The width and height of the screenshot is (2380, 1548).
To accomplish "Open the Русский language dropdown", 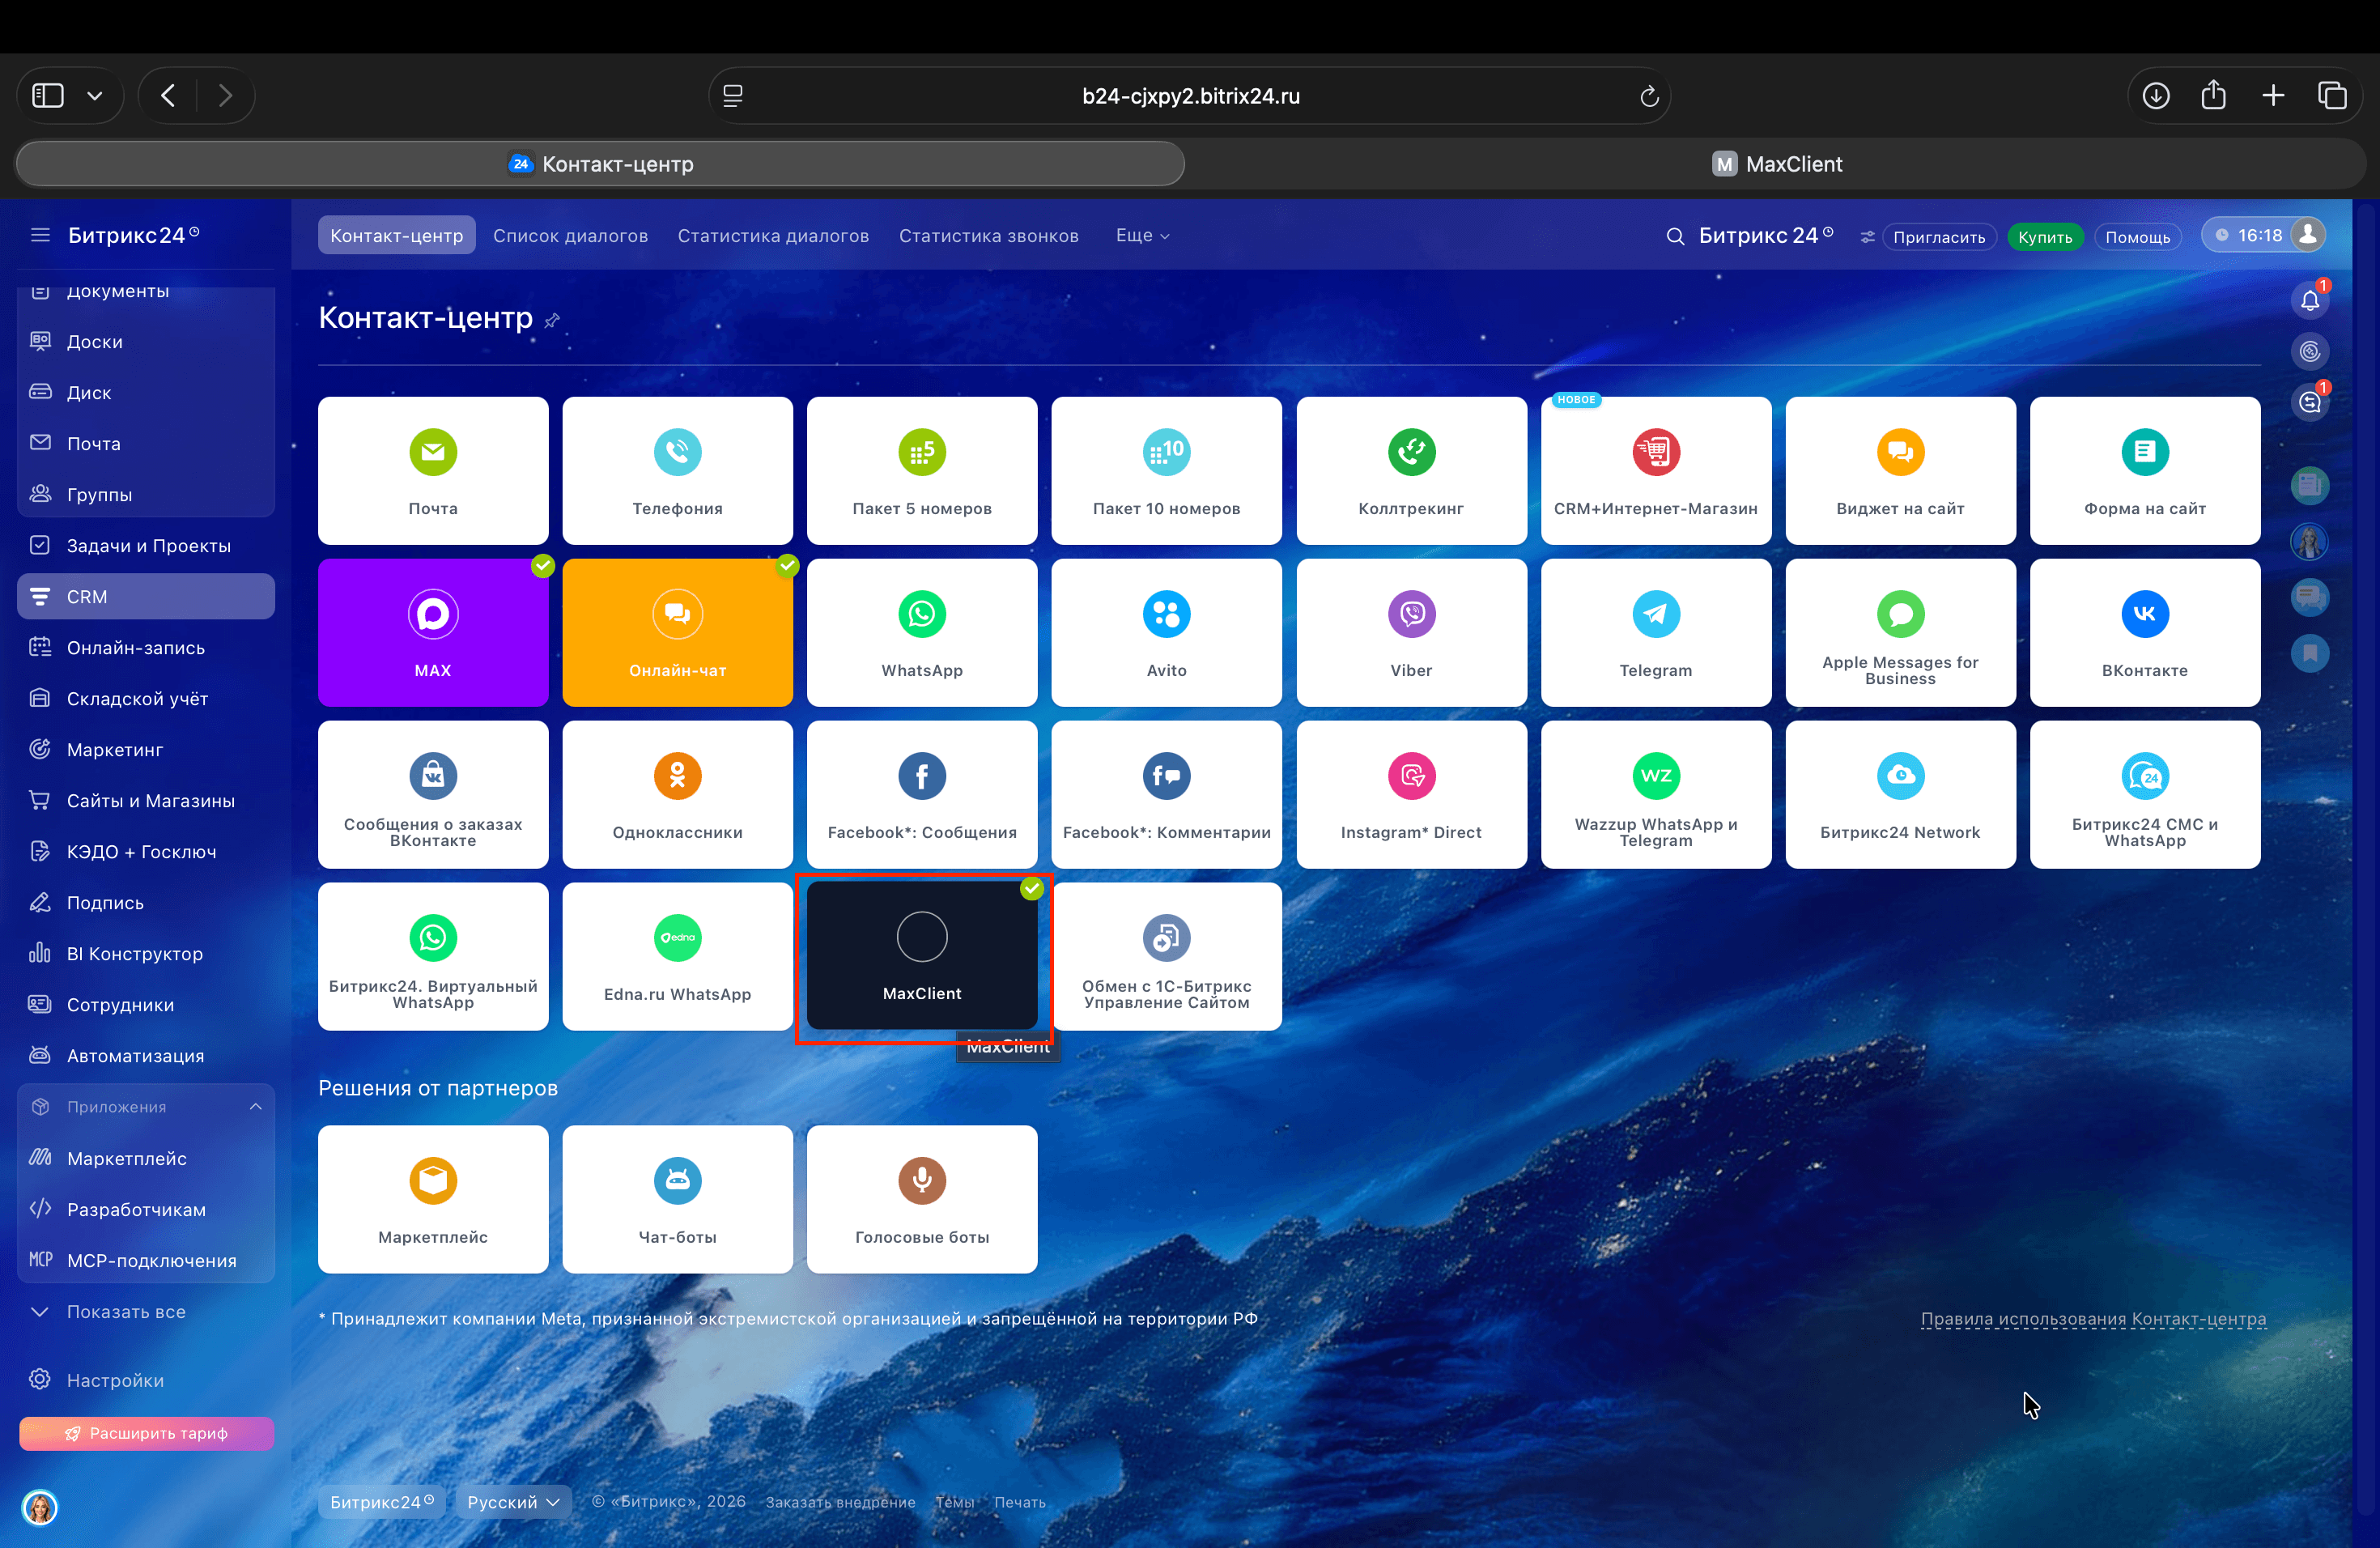I will (x=513, y=1501).
